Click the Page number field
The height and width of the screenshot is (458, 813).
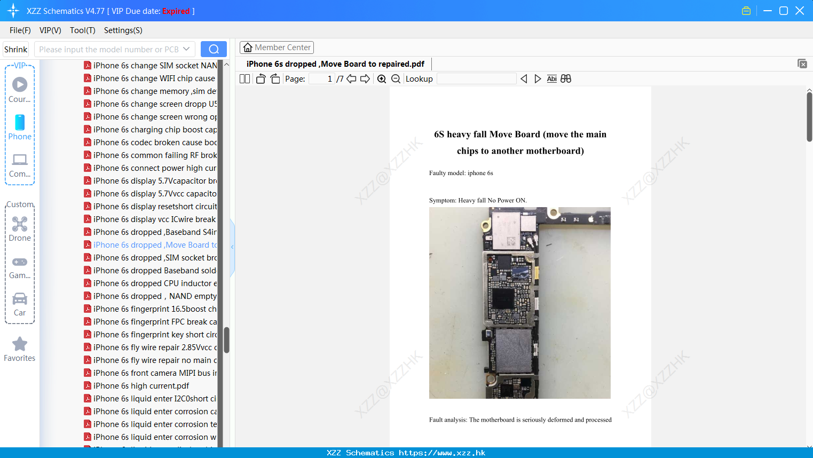tap(322, 78)
